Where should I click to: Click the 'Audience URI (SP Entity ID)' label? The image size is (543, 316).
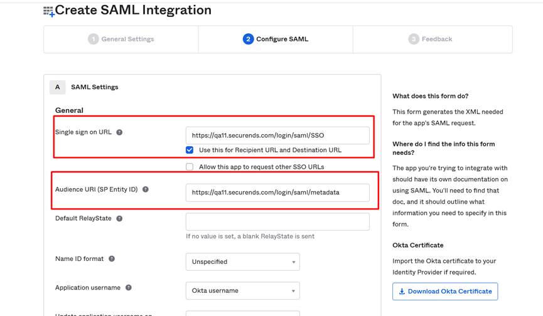[x=96, y=189]
